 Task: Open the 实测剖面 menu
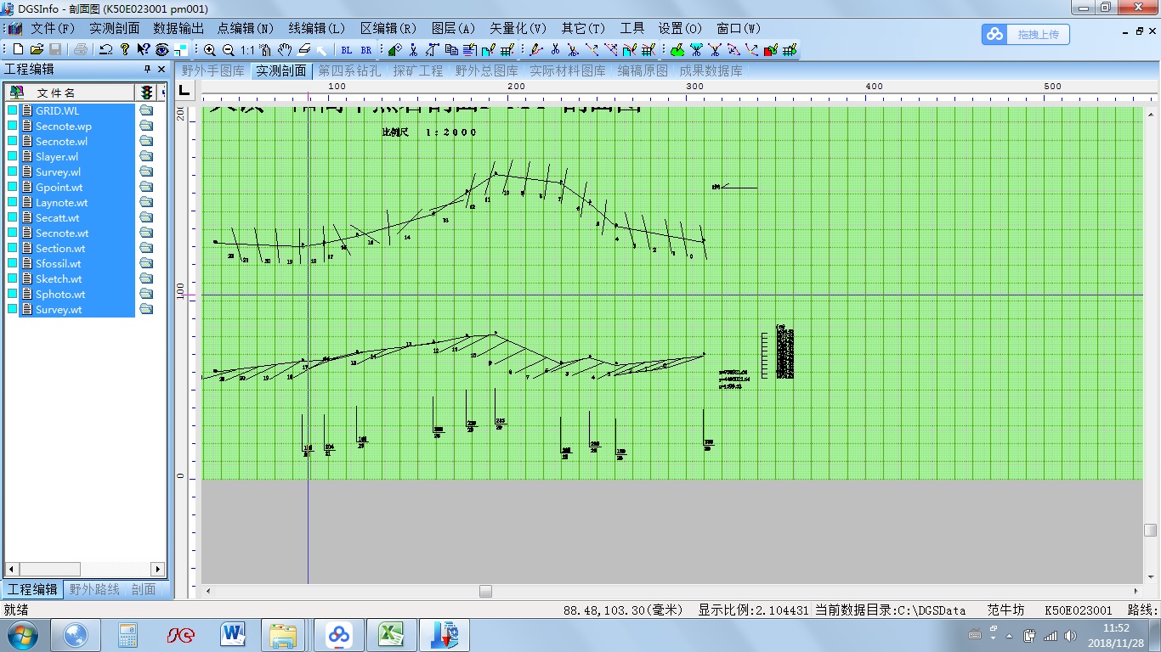115,28
